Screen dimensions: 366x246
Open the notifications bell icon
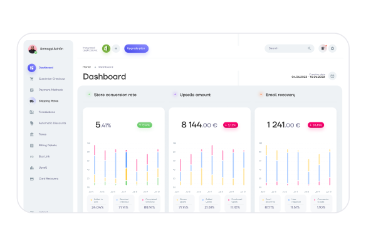323,48
